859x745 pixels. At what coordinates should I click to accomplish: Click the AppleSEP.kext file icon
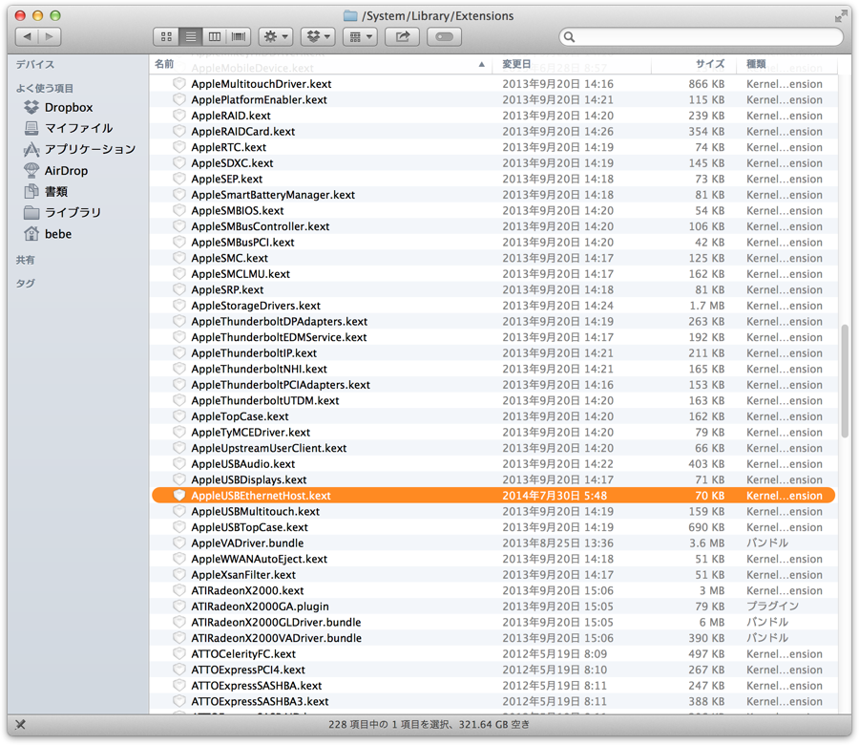(179, 179)
